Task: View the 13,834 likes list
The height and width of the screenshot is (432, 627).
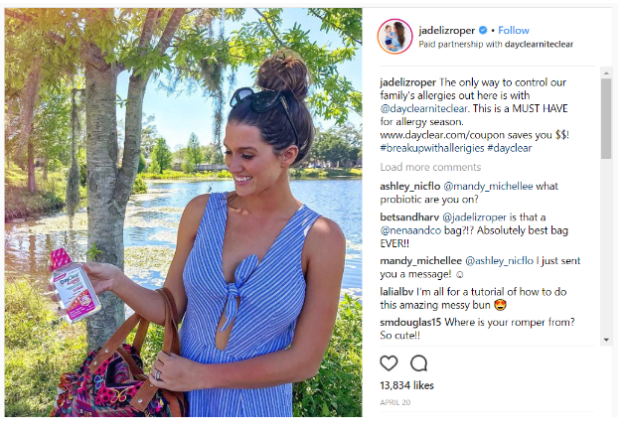Action: click(x=406, y=385)
